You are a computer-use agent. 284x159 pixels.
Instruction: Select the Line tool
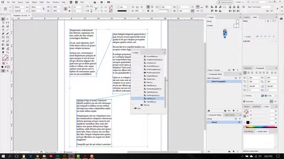point(8,30)
